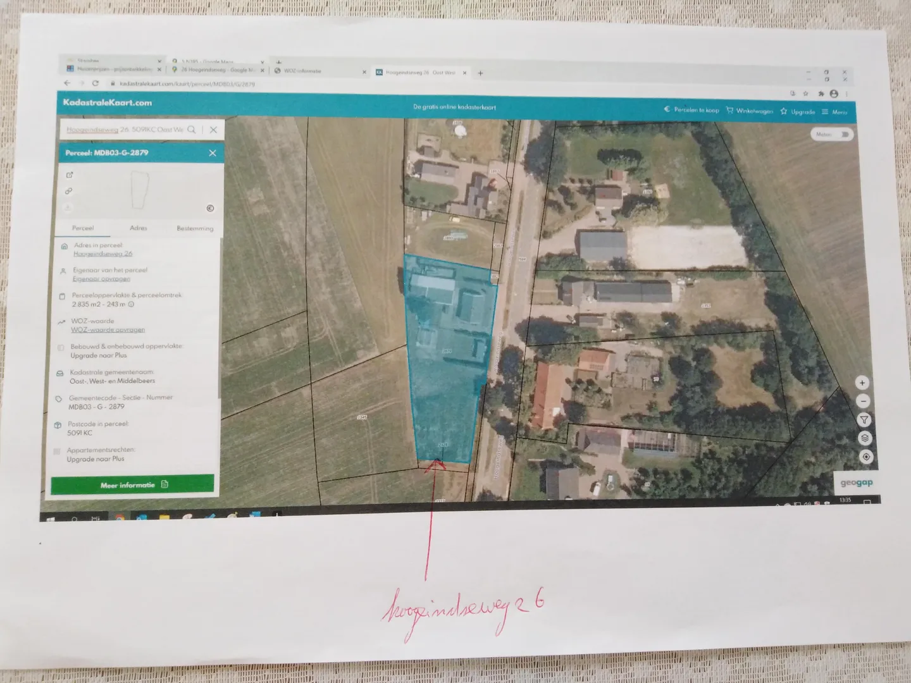The height and width of the screenshot is (683, 911).
Task: Open the Eigenaar opvragen link
Action: pyautogui.click(x=101, y=279)
